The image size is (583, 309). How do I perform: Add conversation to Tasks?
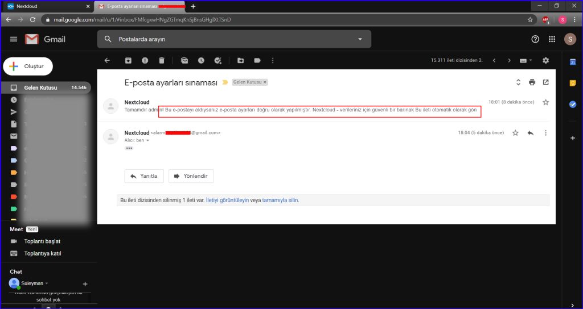[x=218, y=60]
